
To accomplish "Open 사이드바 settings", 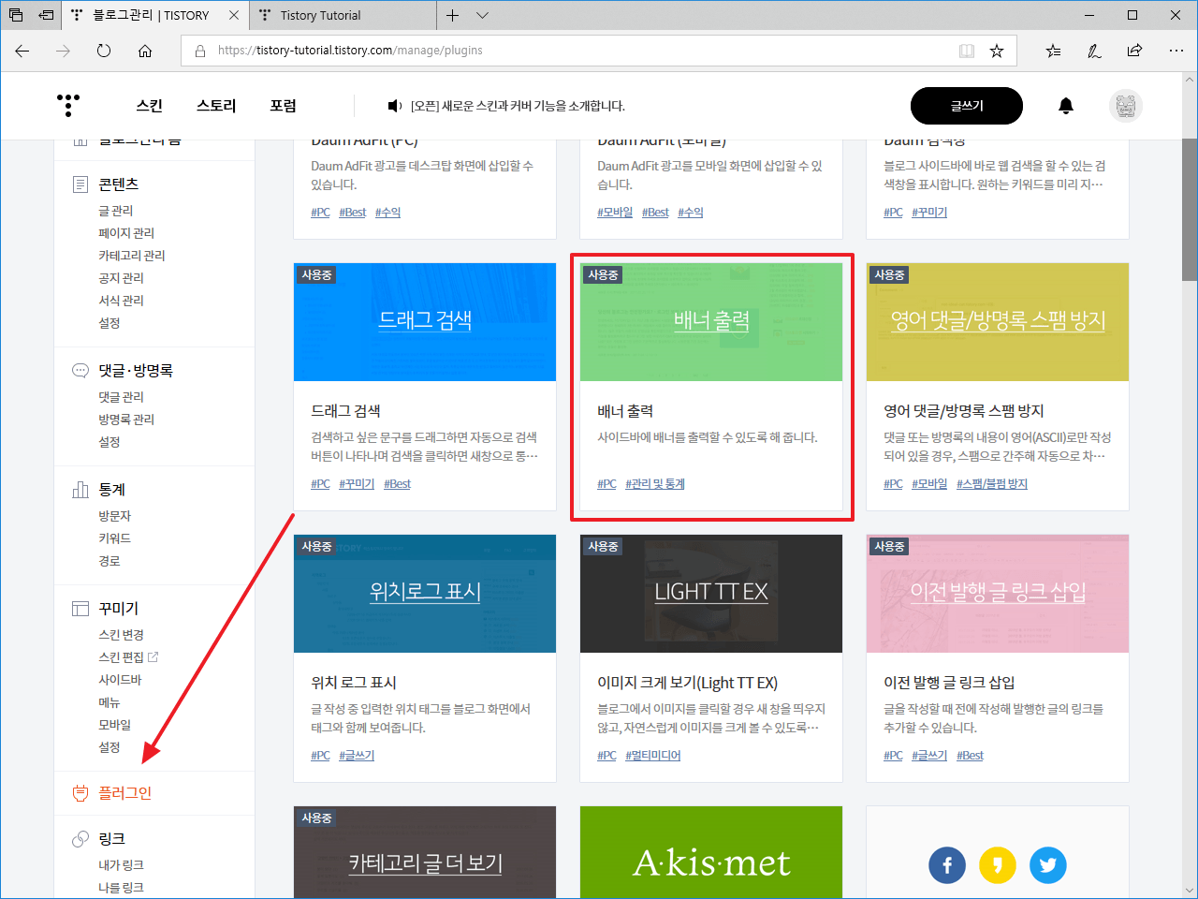I will tap(120, 680).
